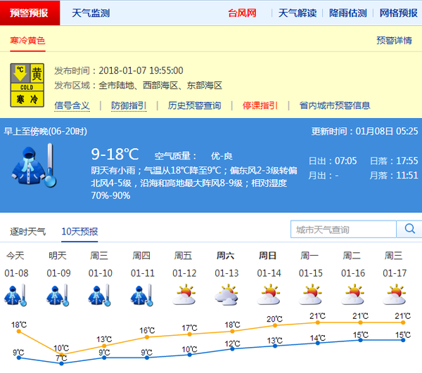Screen dimensions: 422x373
Task: Click Saturday 01-13 cloudy weather icon
Action: click(226, 296)
